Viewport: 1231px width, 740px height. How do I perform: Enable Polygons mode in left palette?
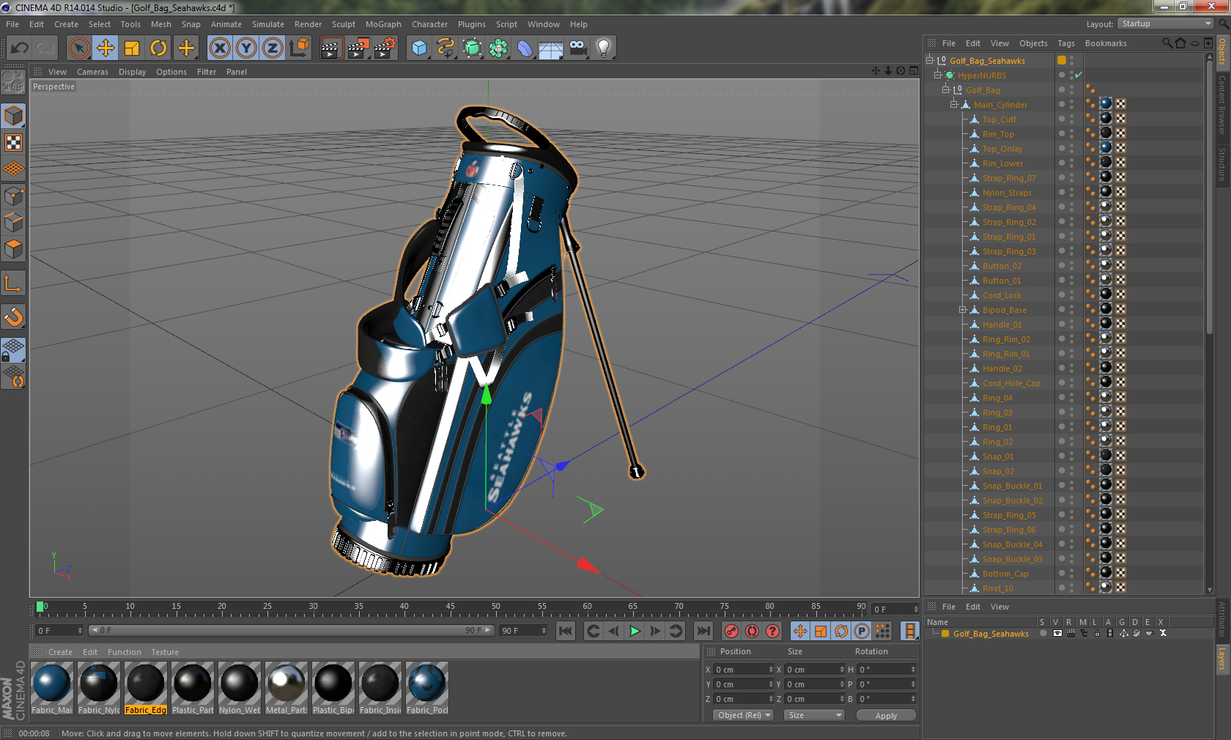click(13, 249)
